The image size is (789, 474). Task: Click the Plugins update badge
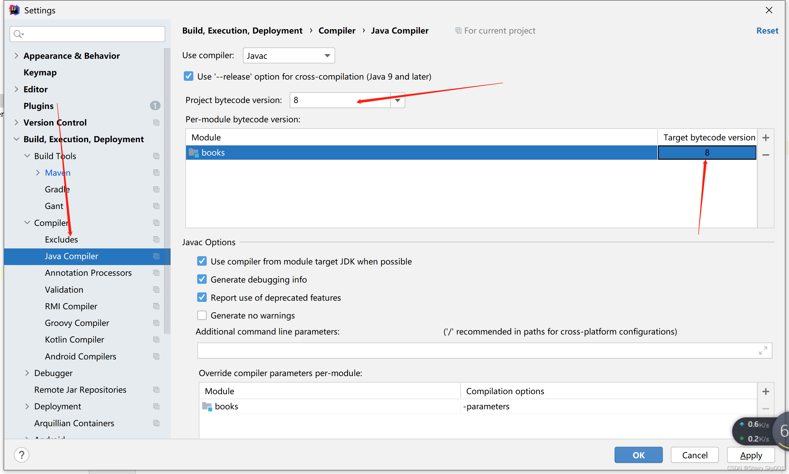[155, 106]
